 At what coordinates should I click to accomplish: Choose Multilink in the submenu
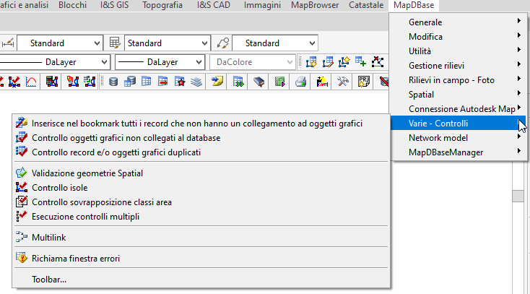(201, 238)
